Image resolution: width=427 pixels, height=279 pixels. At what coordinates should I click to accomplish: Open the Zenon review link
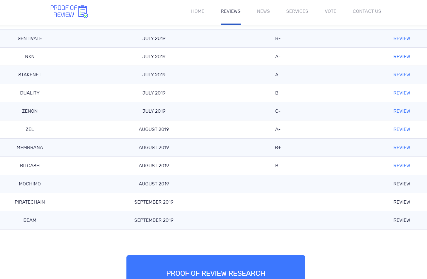coord(402,111)
